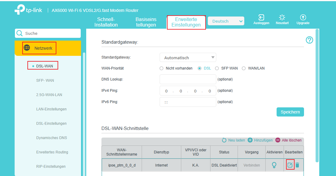
Task: Click the Neu laden link text
Action: tap(237, 140)
